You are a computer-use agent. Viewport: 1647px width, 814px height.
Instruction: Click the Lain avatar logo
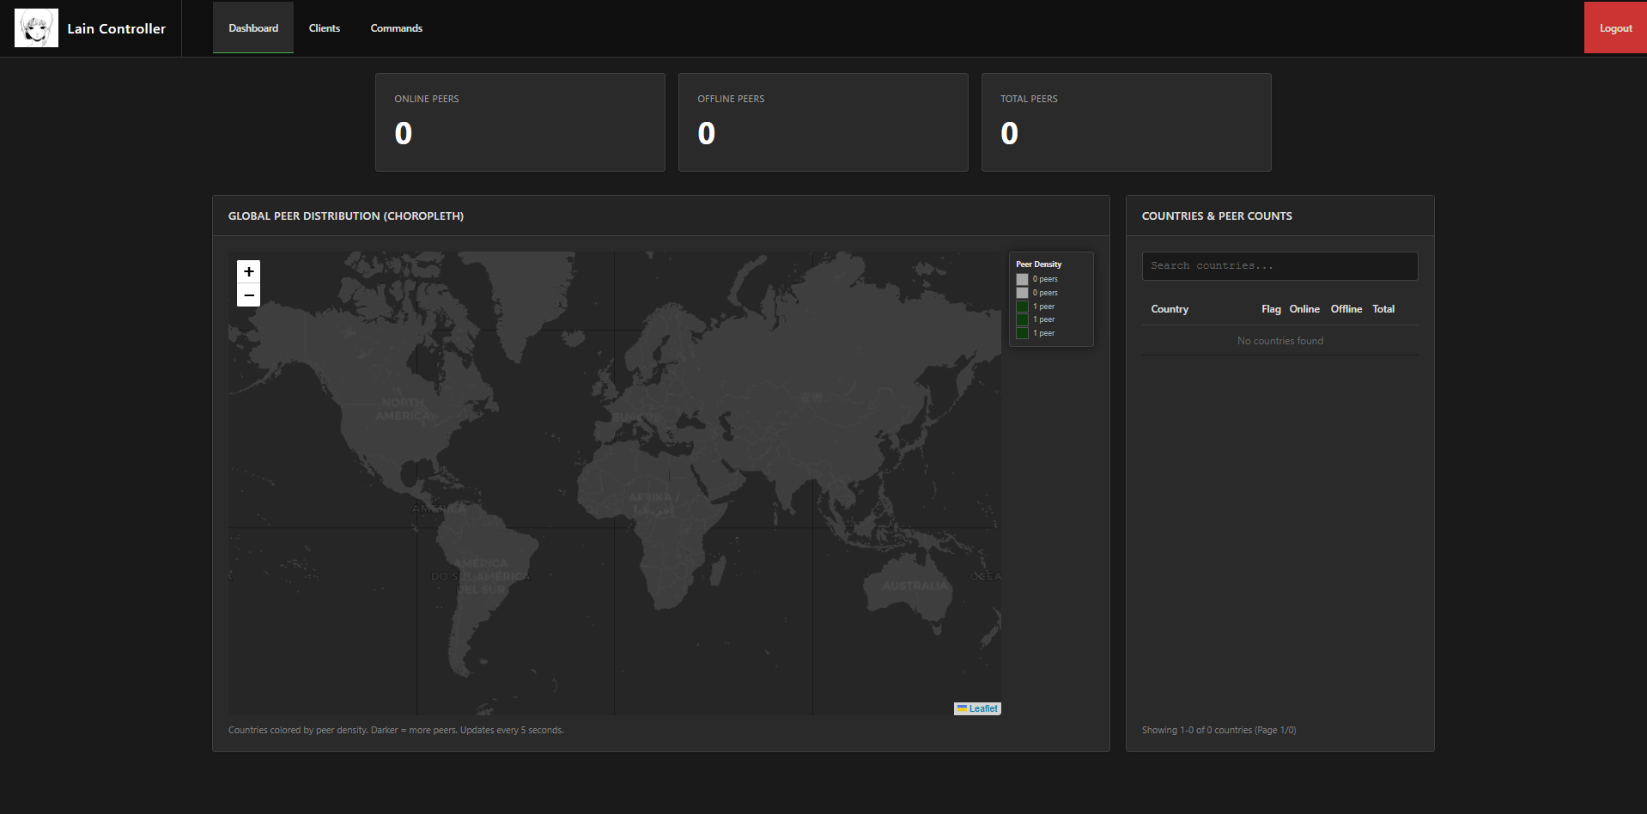(36, 28)
